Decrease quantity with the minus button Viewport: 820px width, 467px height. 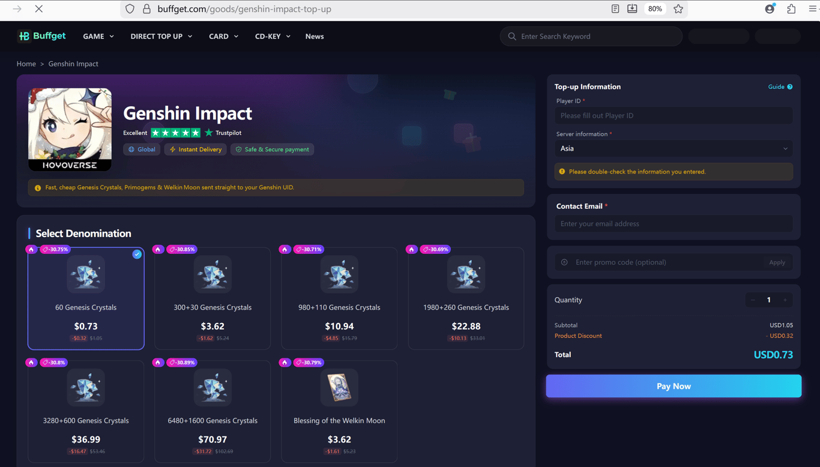[x=753, y=300]
